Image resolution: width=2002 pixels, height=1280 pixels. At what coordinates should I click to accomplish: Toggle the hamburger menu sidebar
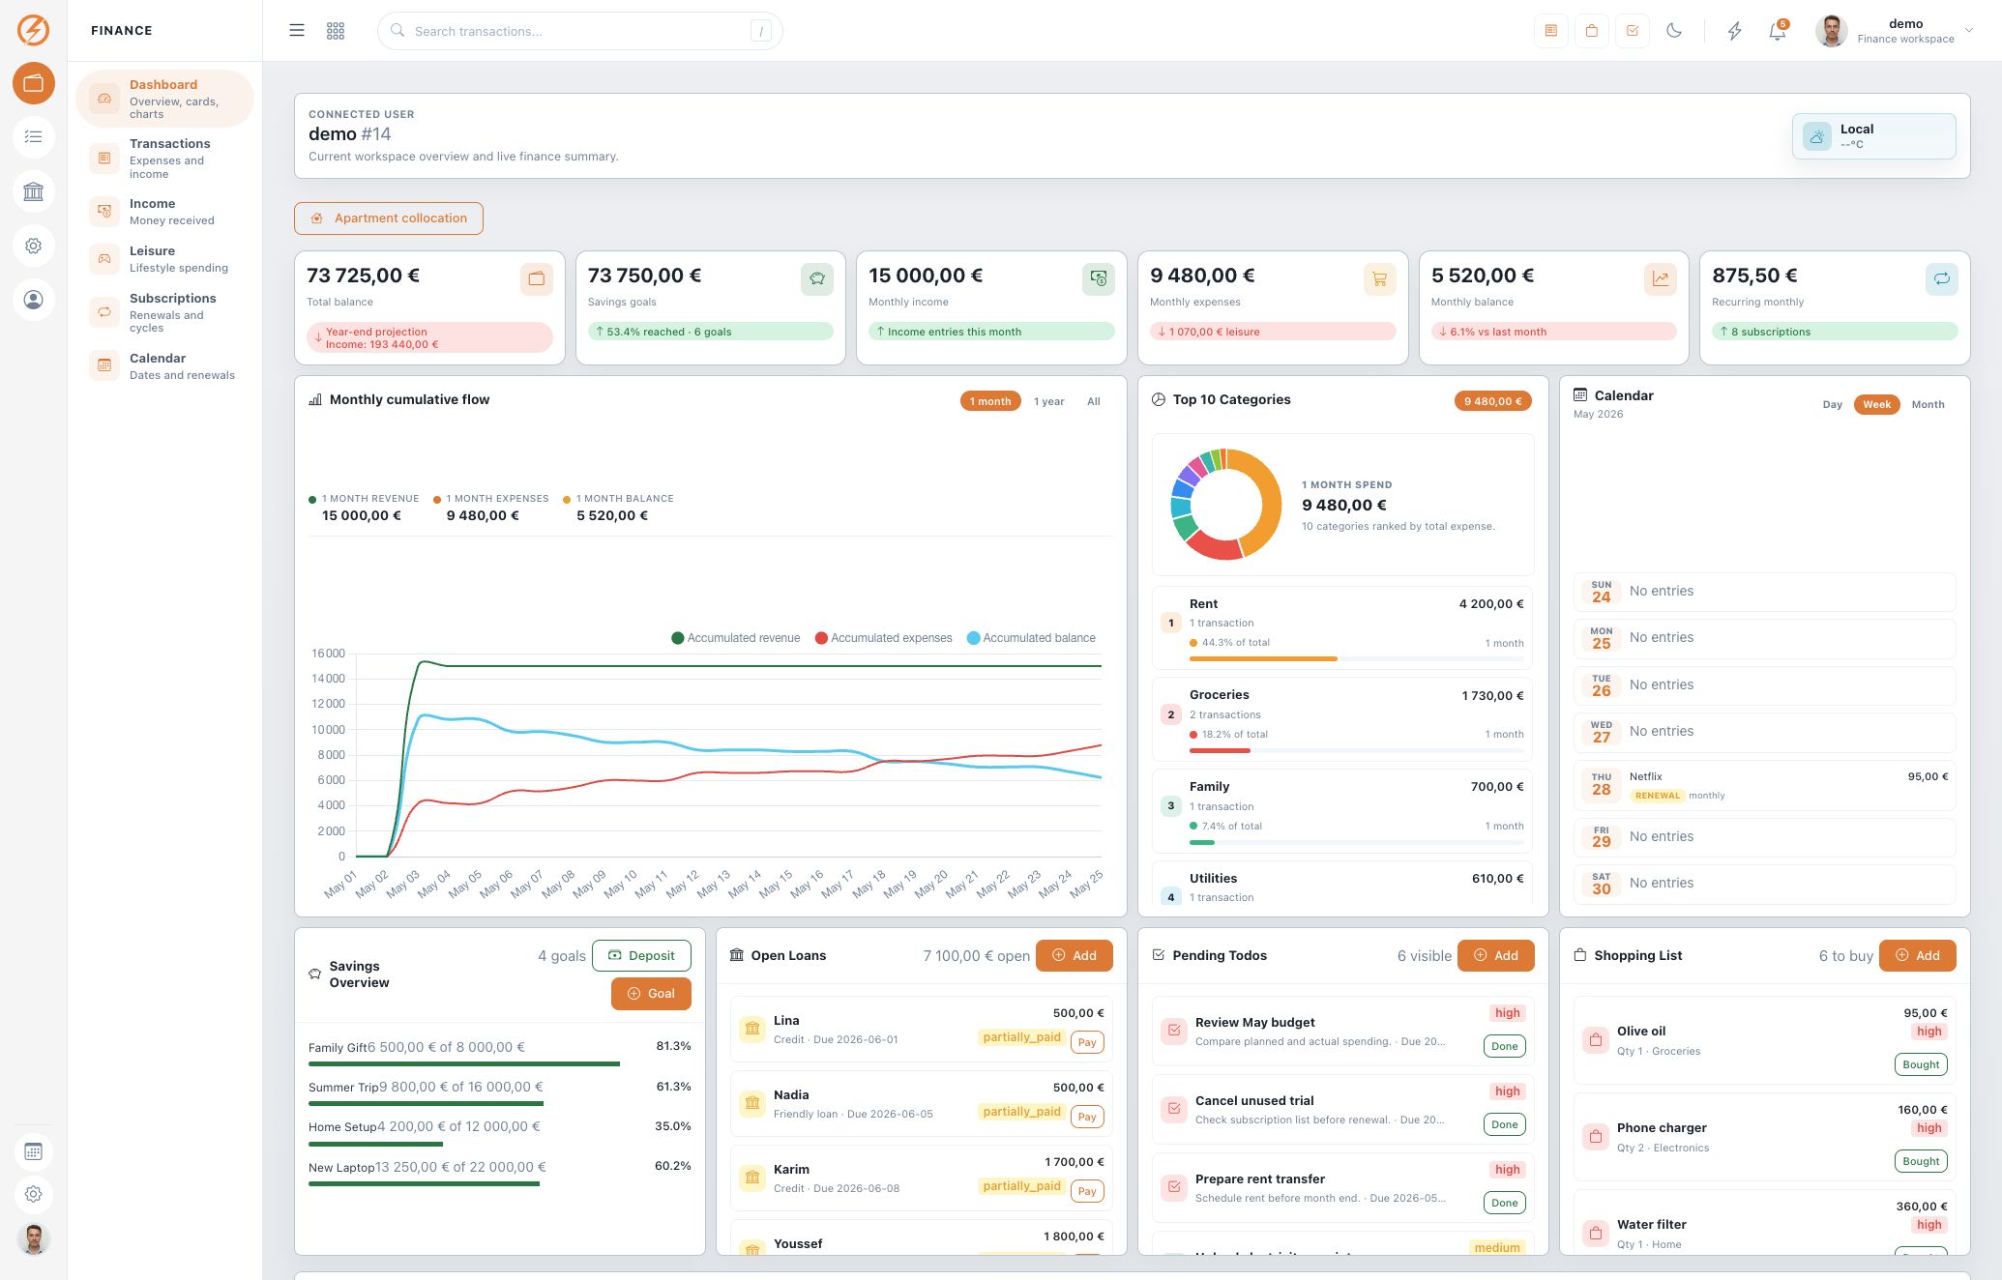pyautogui.click(x=297, y=31)
